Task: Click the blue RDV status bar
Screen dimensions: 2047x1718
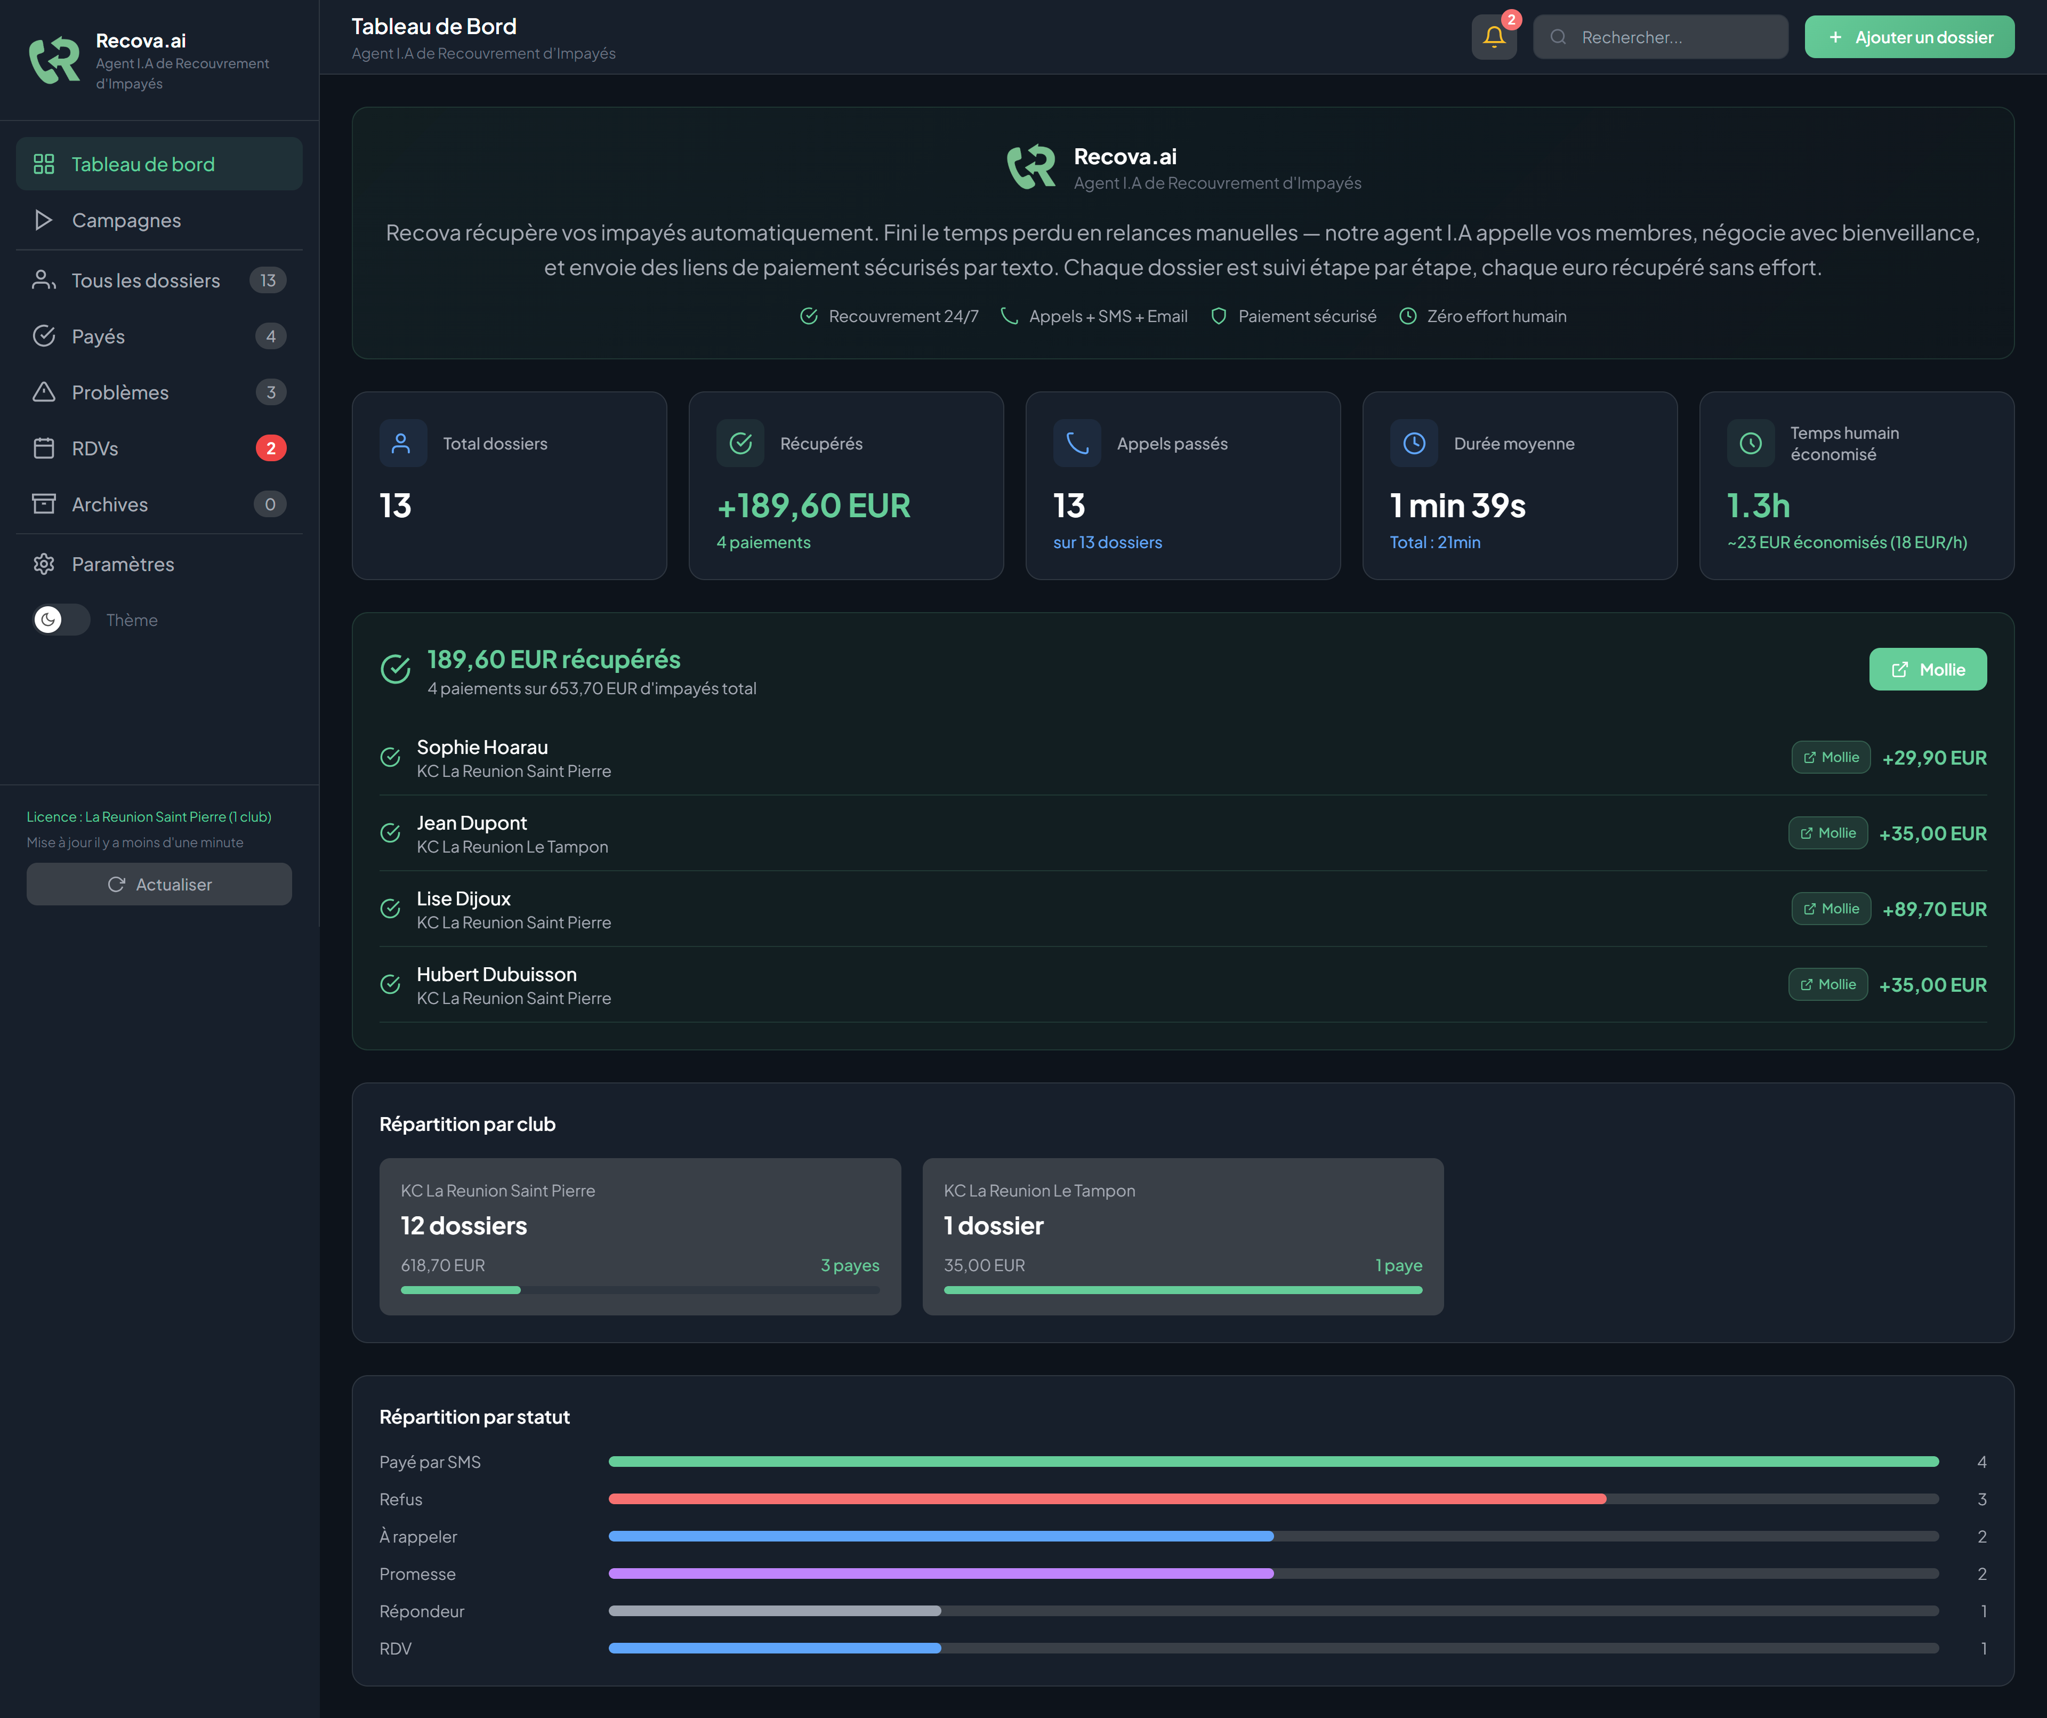Action: click(775, 1648)
